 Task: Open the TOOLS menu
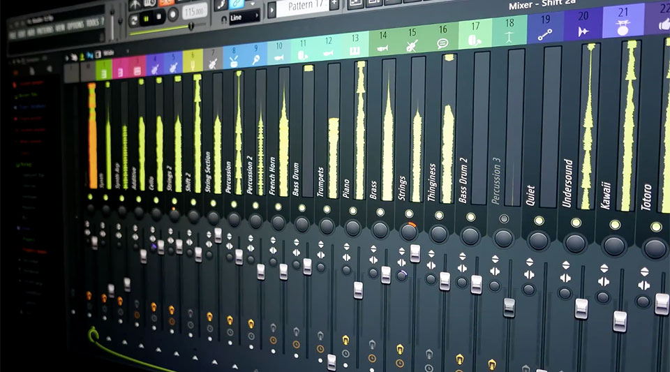(x=93, y=23)
